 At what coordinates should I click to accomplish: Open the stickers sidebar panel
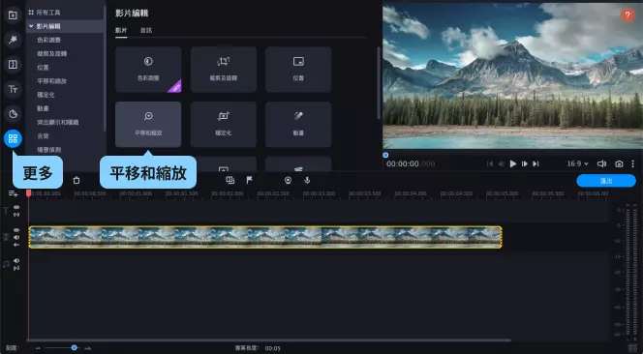[13, 114]
